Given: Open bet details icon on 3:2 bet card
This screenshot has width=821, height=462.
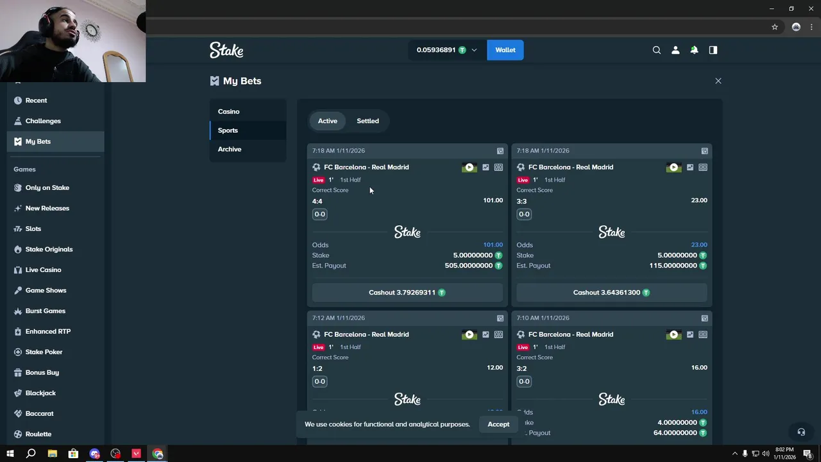Looking at the screenshot, I should (x=704, y=318).
